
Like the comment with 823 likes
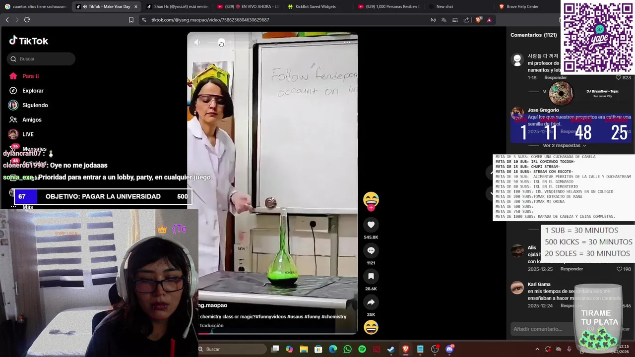click(x=619, y=77)
